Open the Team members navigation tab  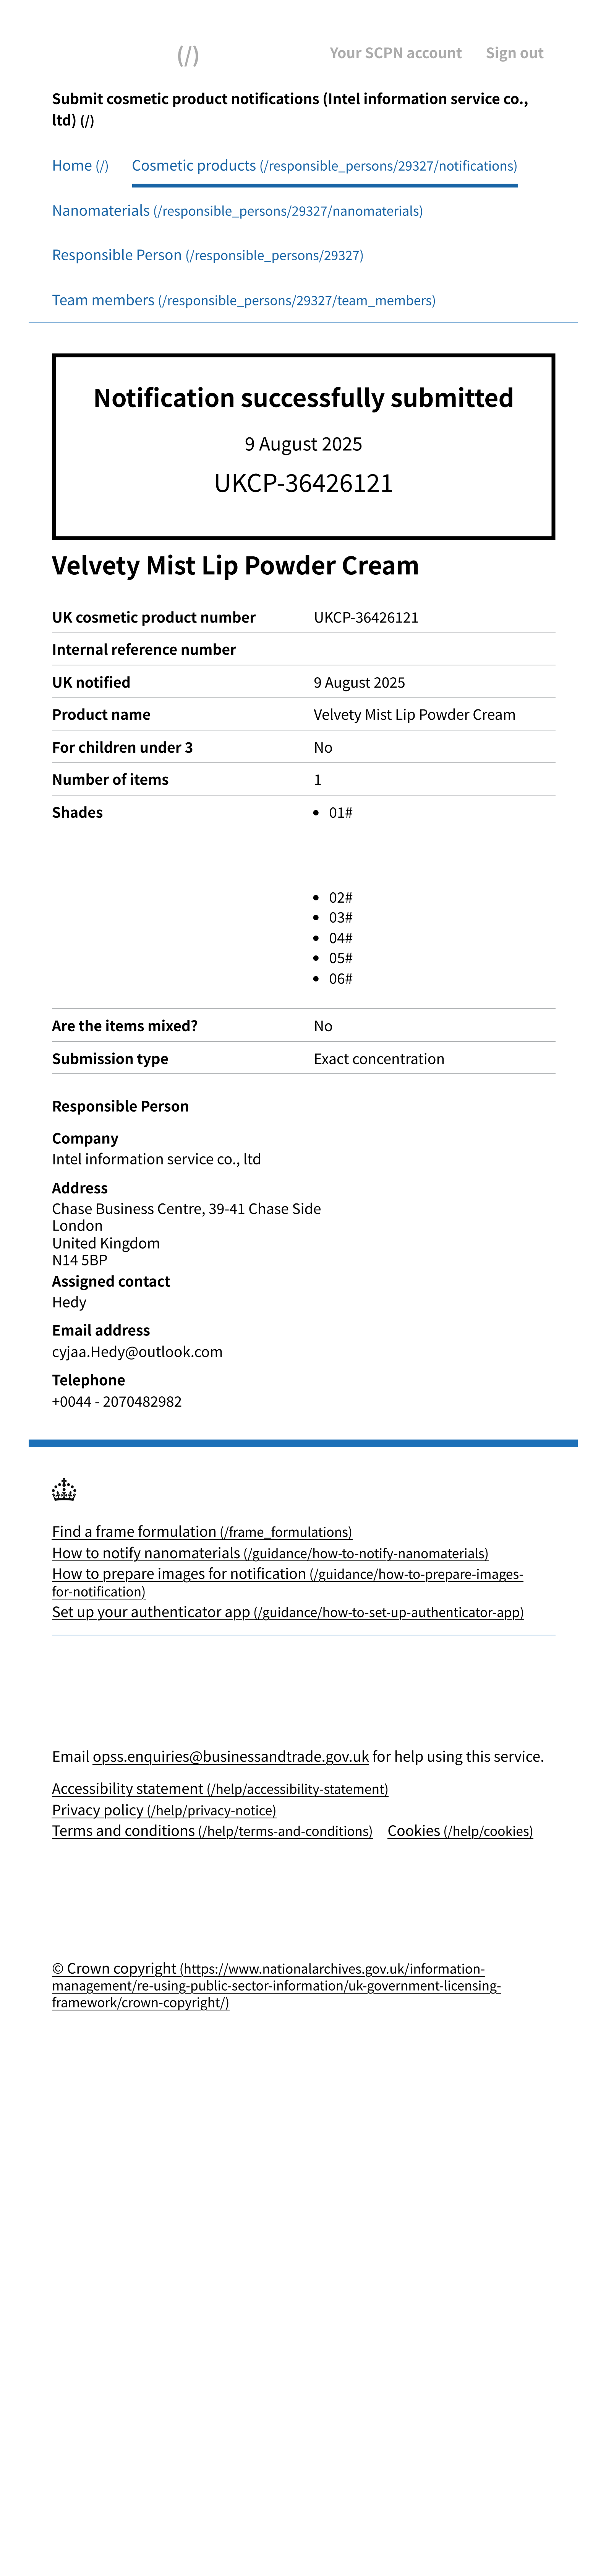click(x=243, y=300)
